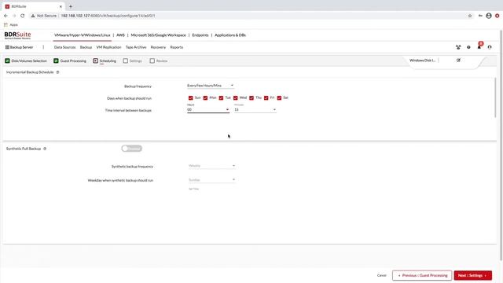Open a new browser tab with plus
This screenshot has height=283, width=503.
[71, 6]
